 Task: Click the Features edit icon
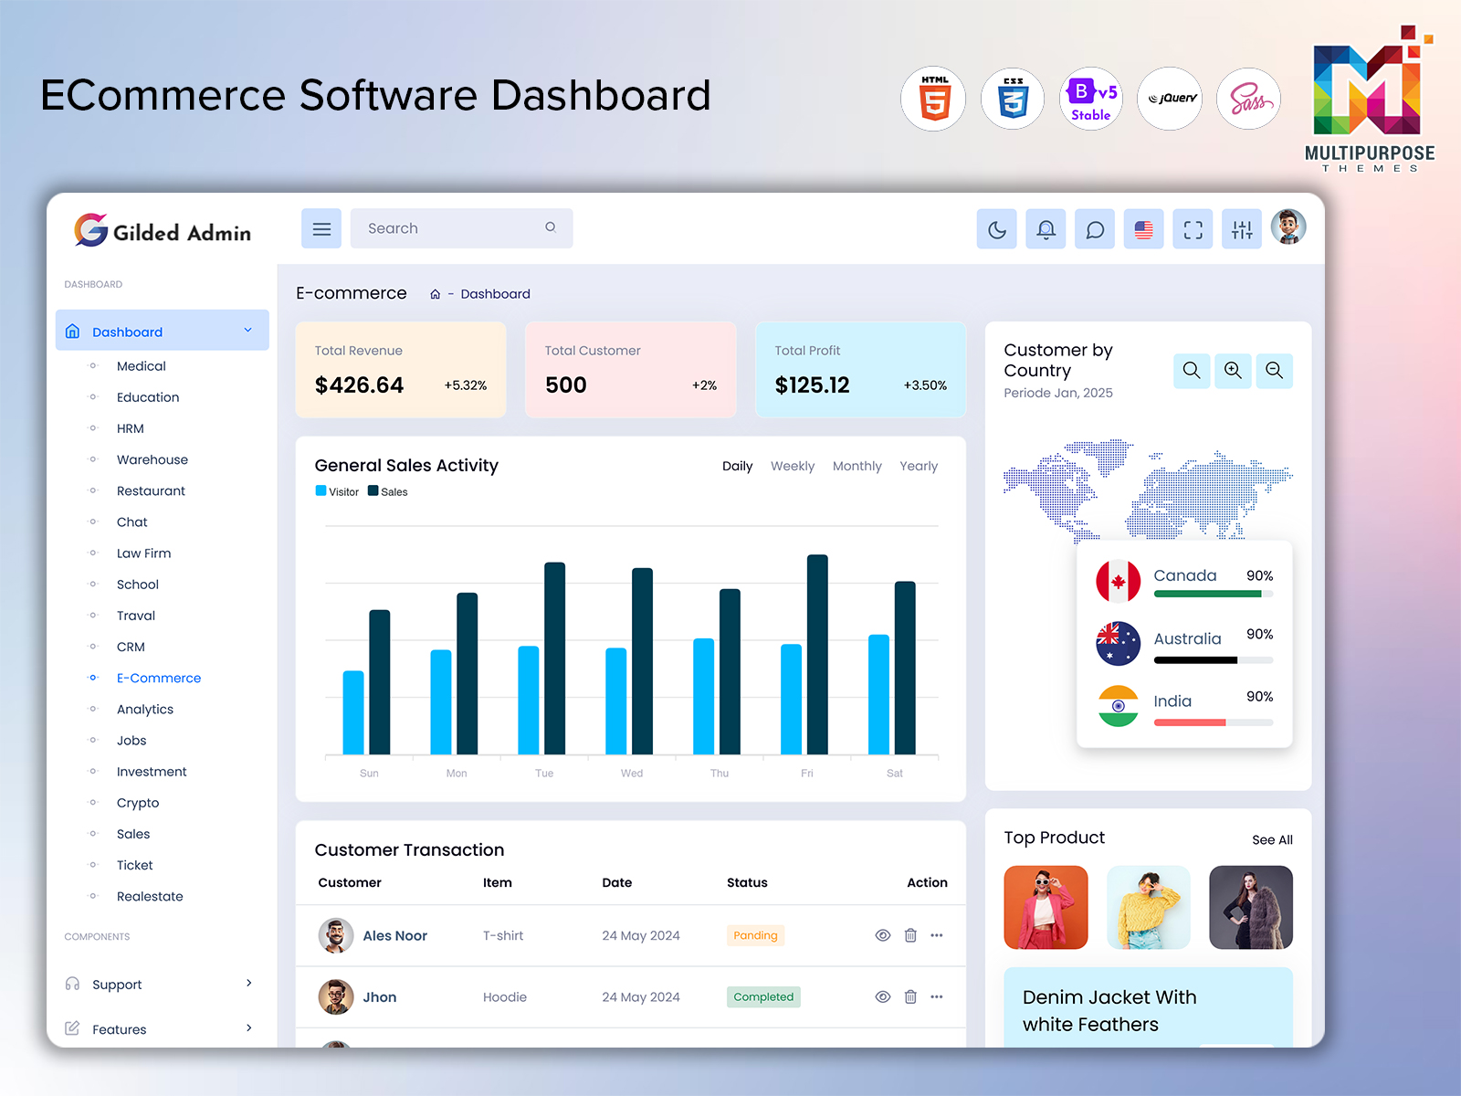click(x=72, y=1028)
